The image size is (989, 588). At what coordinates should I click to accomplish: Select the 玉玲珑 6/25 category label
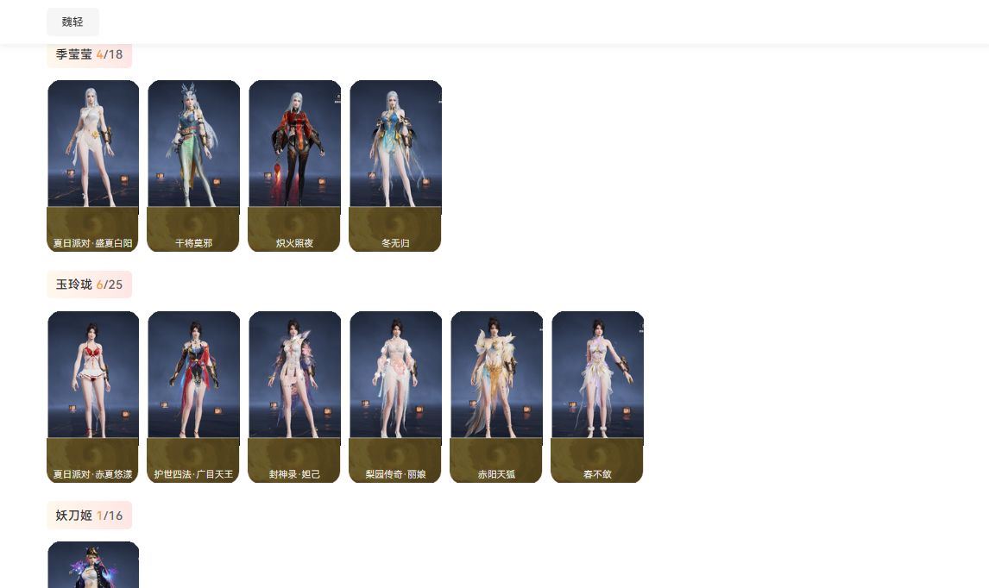click(x=89, y=285)
